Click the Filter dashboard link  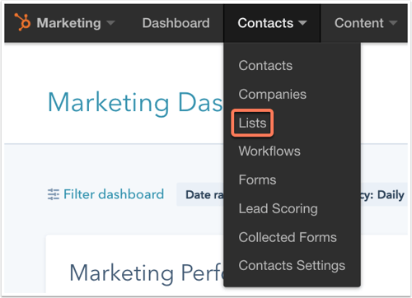pos(114,194)
